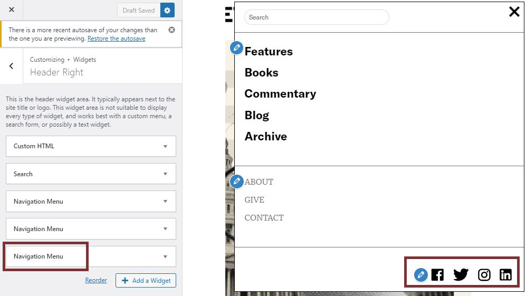
Task: Click the edit pencil beside Features menu
Action: coord(237,48)
